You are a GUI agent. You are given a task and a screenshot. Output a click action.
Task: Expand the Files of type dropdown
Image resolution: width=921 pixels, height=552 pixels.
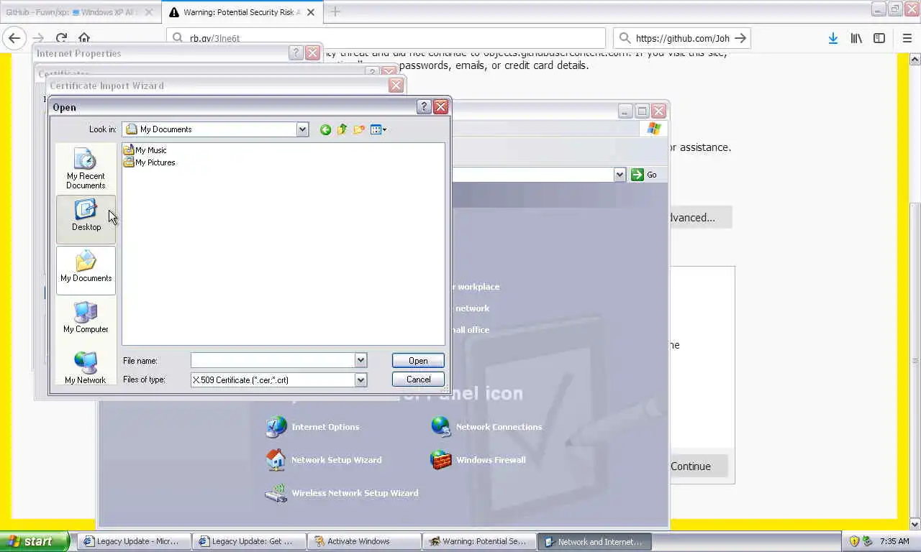(x=360, y=379)
